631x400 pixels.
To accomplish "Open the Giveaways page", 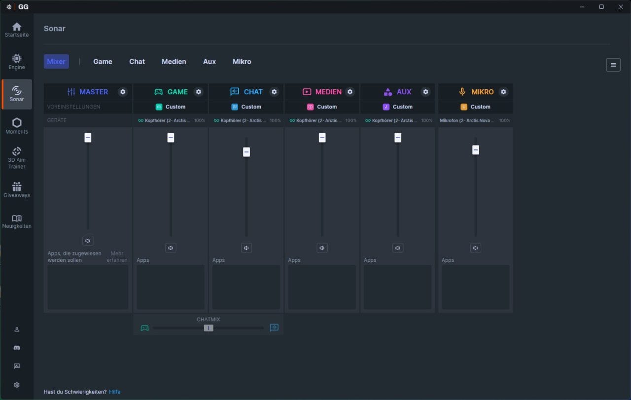I will tap(17, 190).
